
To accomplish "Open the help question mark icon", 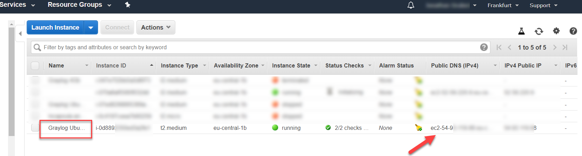I will (573, 31).
